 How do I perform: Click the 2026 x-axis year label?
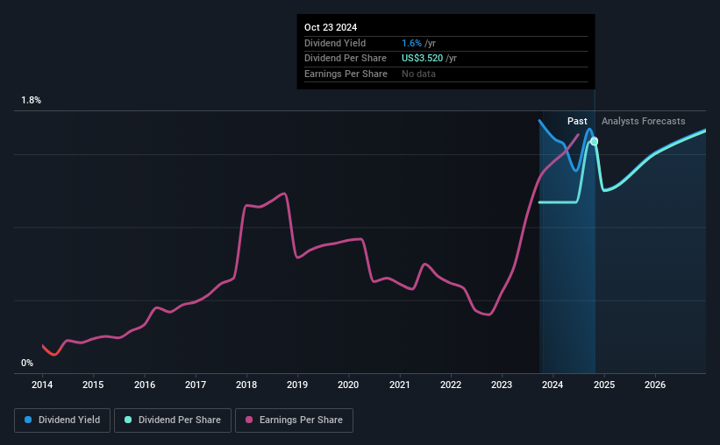(655, 385)
